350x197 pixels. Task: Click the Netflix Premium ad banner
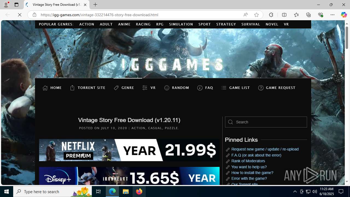[129, 150]
